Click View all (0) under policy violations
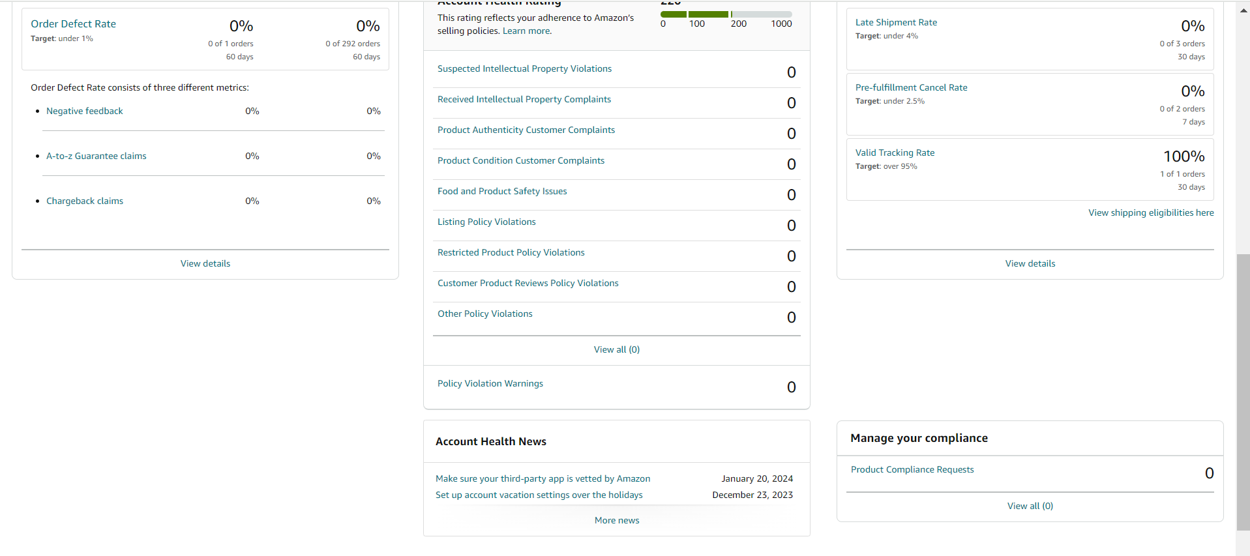 pyautogui.click(x=617, y=349)
